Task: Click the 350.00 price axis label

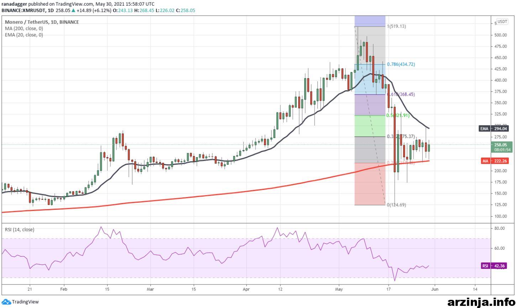Action: pyautogui.click(x=500, y=103)
